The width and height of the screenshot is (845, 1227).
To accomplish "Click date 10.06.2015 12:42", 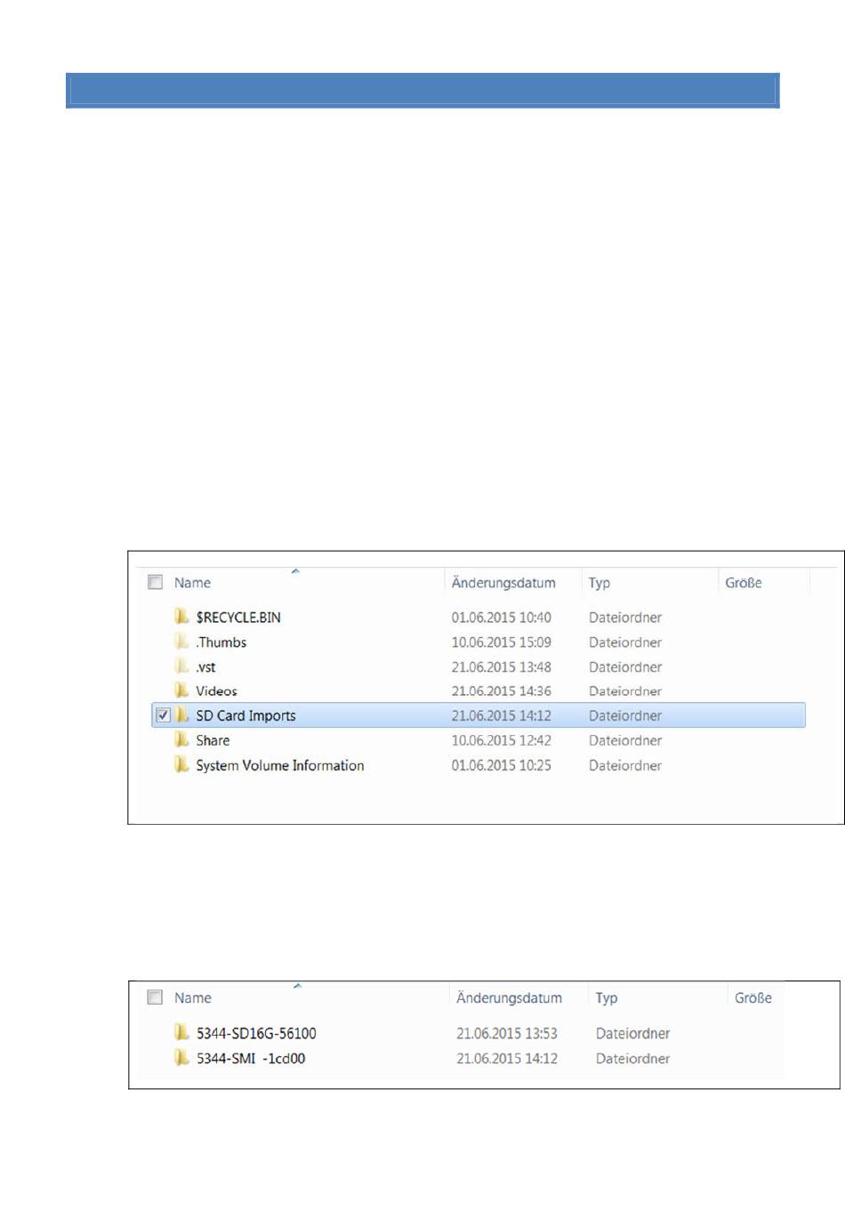I will (501, 740).
